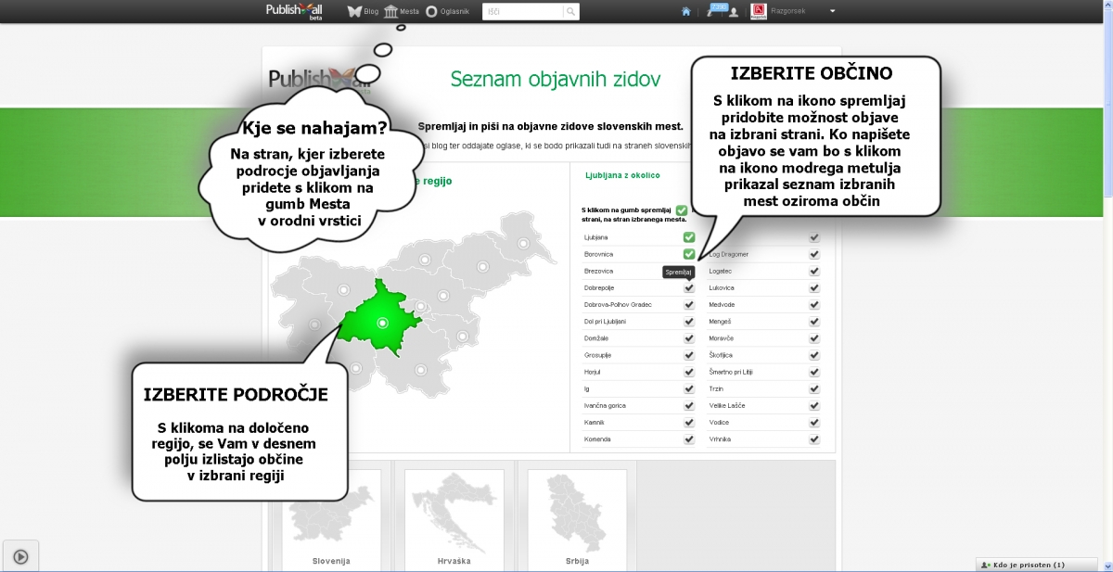
Task: Open the Blog menu item
Action: [363, 11]
